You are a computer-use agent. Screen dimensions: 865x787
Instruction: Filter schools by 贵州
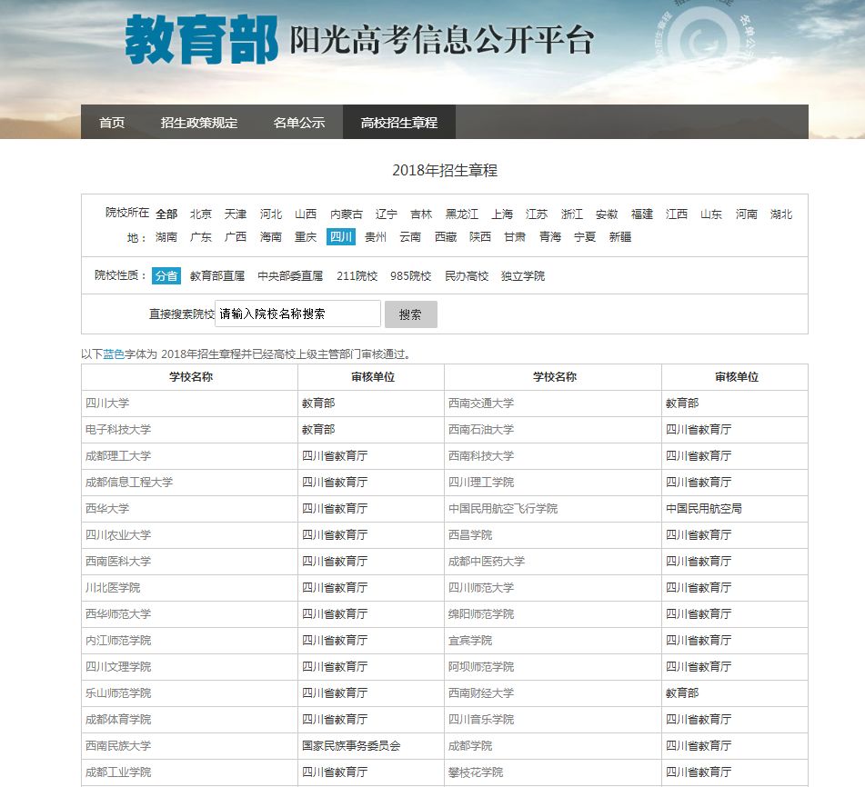coord(376,237)
